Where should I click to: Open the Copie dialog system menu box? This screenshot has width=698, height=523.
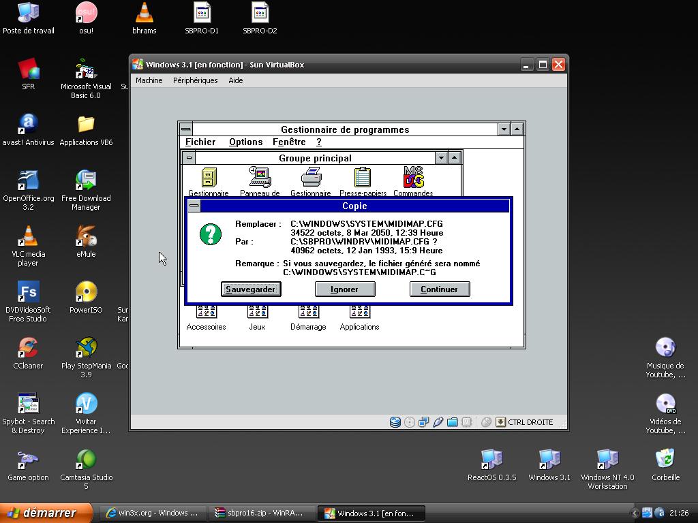pyautogui.click(x=194, y=206)
